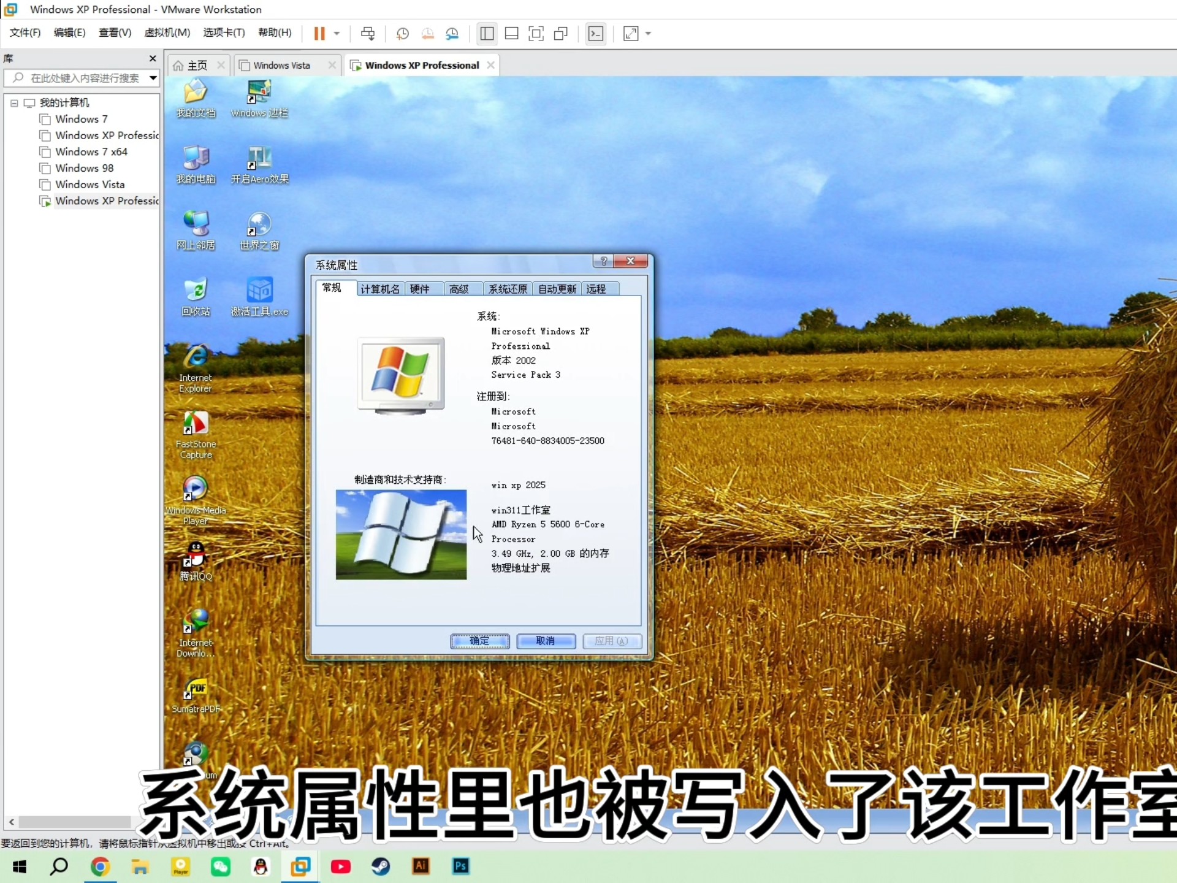
Task: Select the Windows Media Player icon
Action: (x=196, y=500)
